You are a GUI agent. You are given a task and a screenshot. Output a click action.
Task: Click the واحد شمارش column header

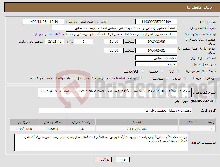pos(81,122)
